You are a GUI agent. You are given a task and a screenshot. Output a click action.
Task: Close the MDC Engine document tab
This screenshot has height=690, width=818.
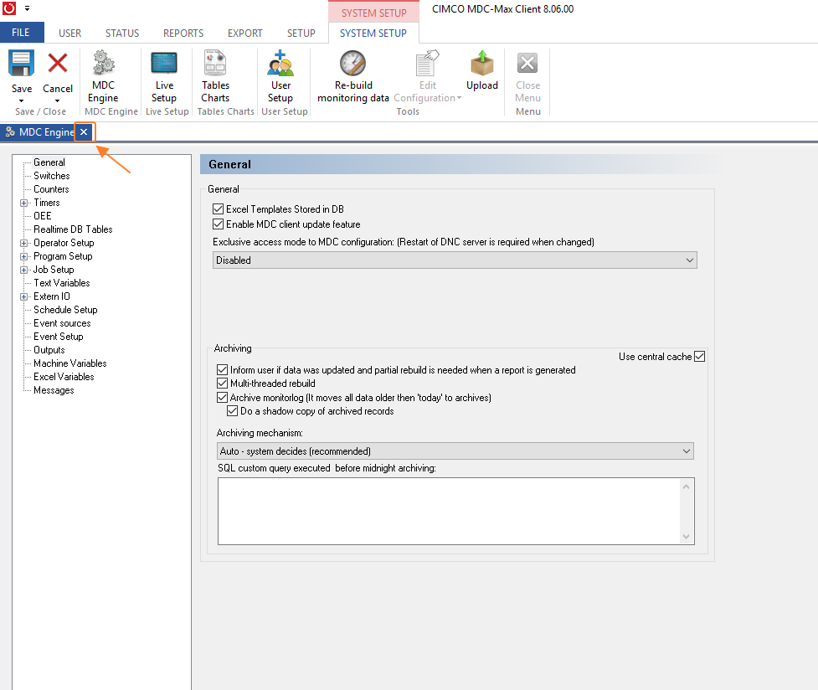pyautogui.click(x=84, y=132)
